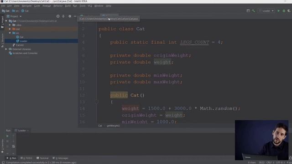Click the CRLF line separator in status bar
This screenshot has width=292, height=164.
click(270, 163)
